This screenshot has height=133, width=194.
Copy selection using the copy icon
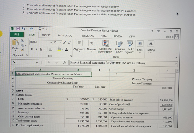click(x=22, y=45)
